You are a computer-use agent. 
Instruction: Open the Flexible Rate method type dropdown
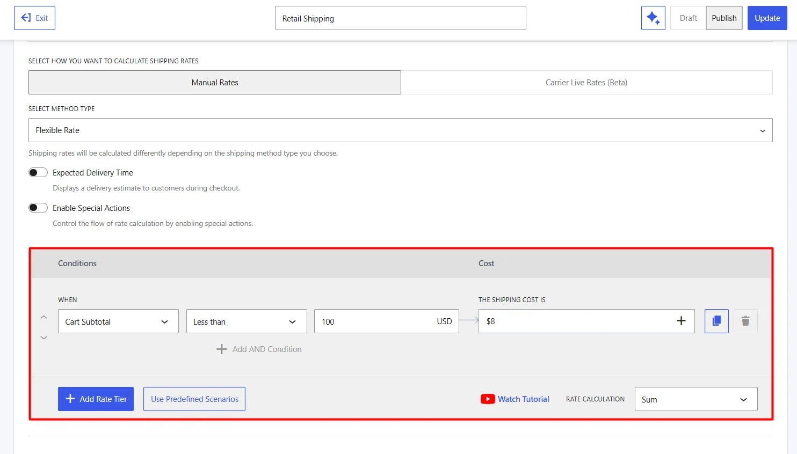400,130
